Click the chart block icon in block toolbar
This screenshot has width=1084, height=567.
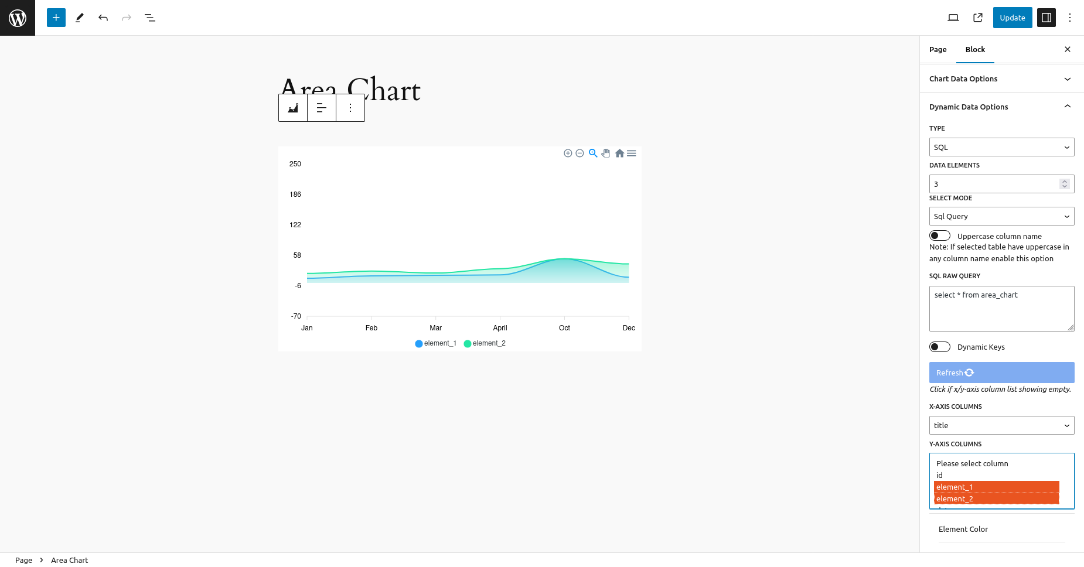292,108
